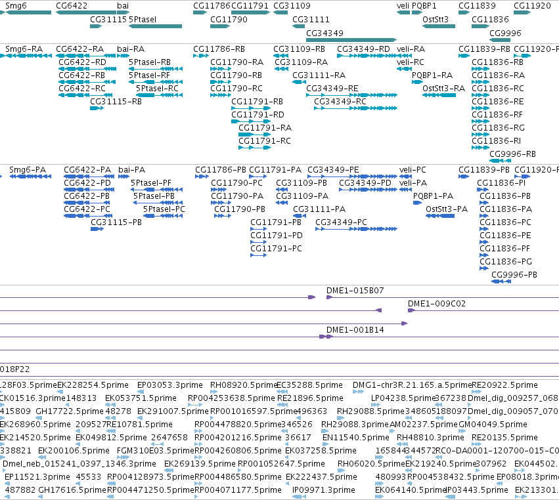Image resolution: width=559 pixels, height=500 pixels.
Task: Click the CG11836 gene in the top track
Action: point(480,26)
